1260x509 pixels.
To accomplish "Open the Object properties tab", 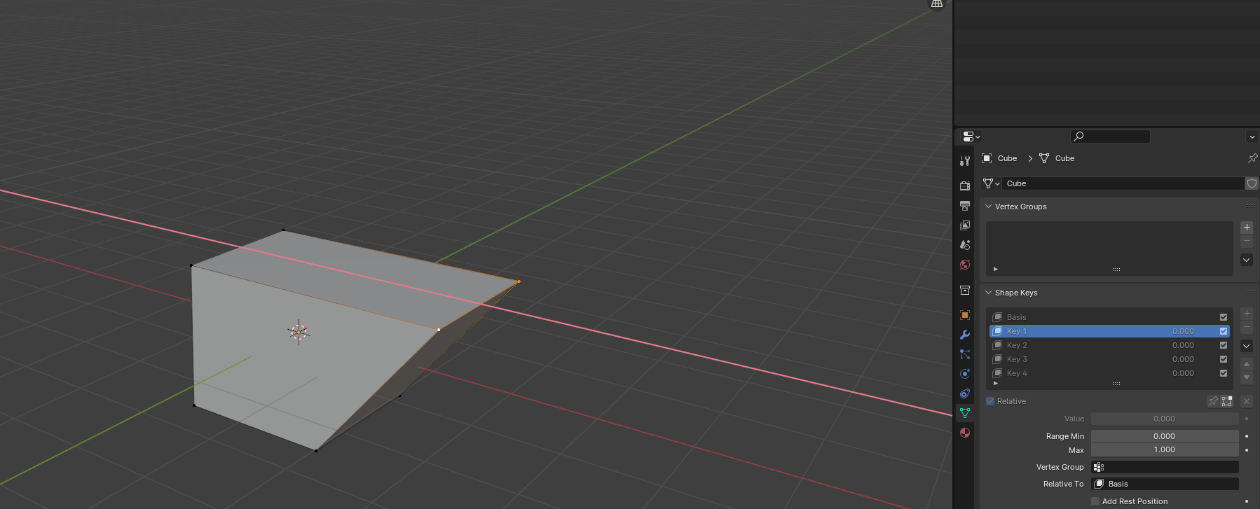I will (965, 315).
